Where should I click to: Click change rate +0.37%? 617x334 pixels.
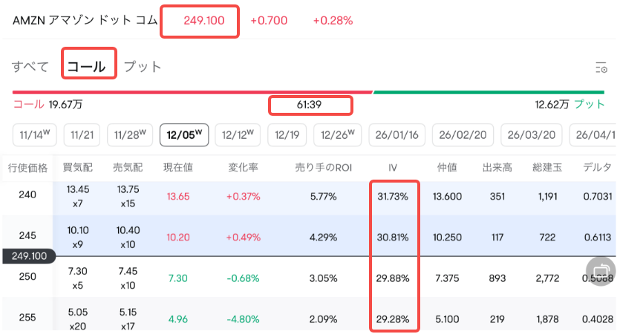tap(244, 196)
